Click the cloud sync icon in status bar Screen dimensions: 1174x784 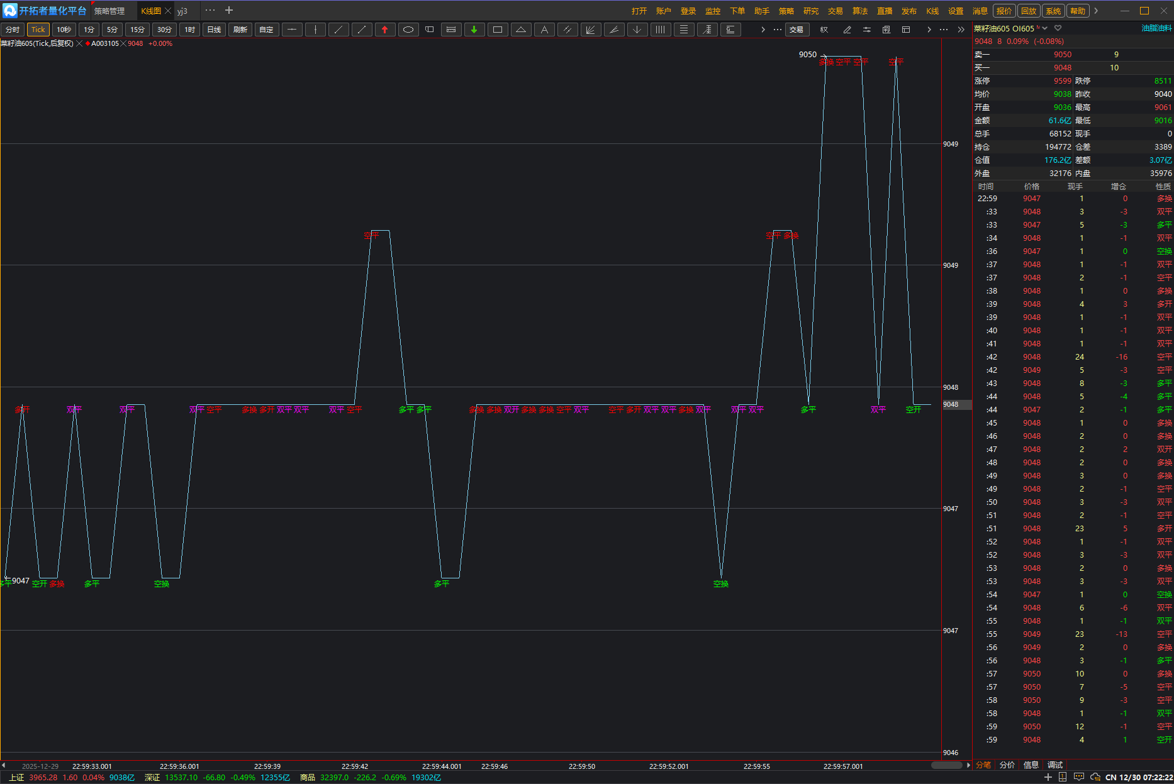click(1095, 778)
